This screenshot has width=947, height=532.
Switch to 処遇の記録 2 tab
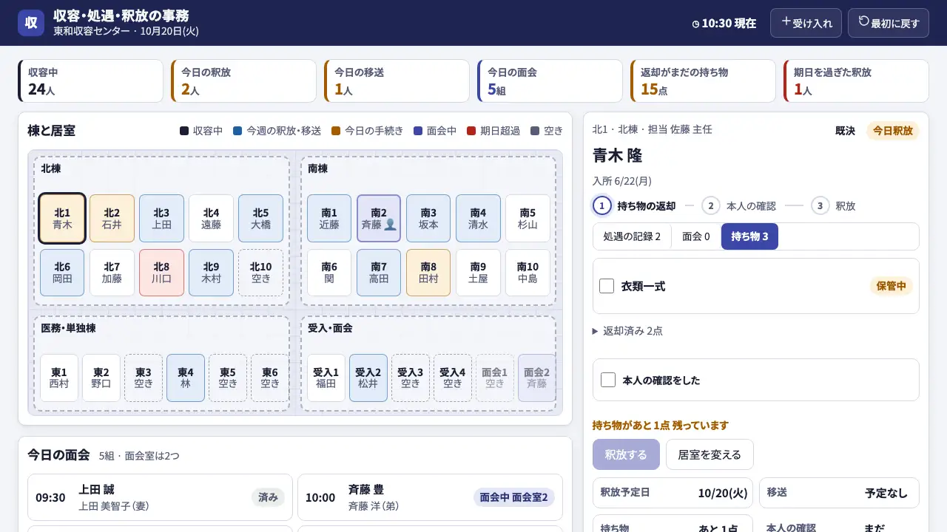pos(632,236)
